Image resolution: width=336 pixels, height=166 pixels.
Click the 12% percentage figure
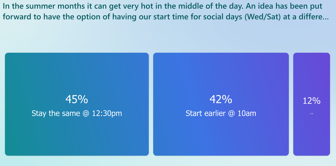pyautogui.click(x=311, y=101)
